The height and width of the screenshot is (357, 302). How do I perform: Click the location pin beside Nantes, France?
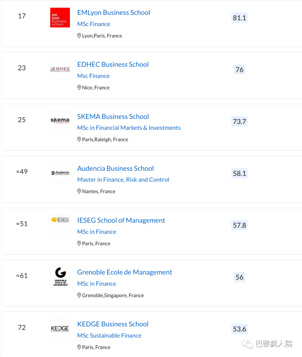pos(79,191)
